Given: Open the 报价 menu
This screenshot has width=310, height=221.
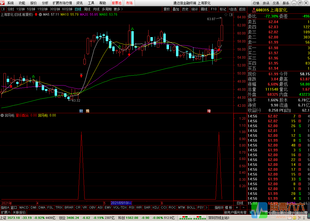Looking at the screenshot, I should coord(33,3).
